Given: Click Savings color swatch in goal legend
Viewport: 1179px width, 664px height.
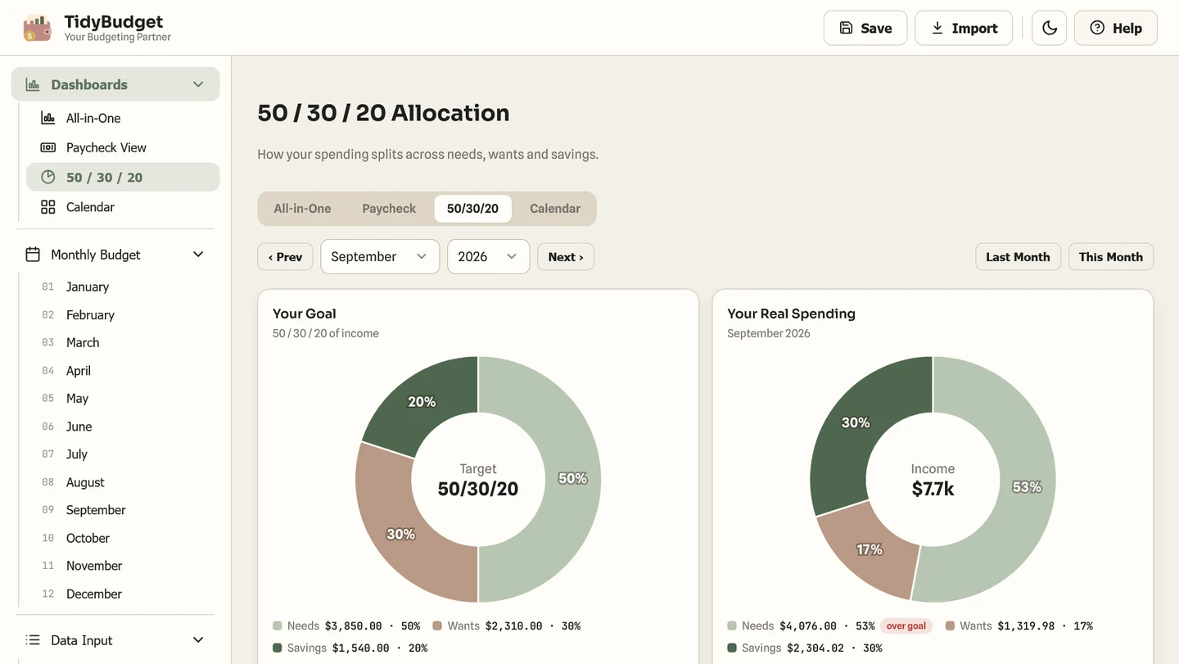Looking at the screenshot, I should pyautogui.click(x=278, y=648).
